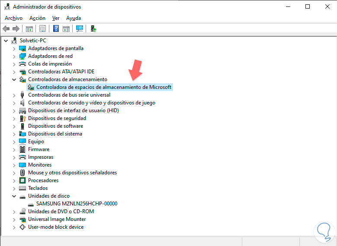
Task: Select the Impresoras category label
Action: [x=41, y=157]
